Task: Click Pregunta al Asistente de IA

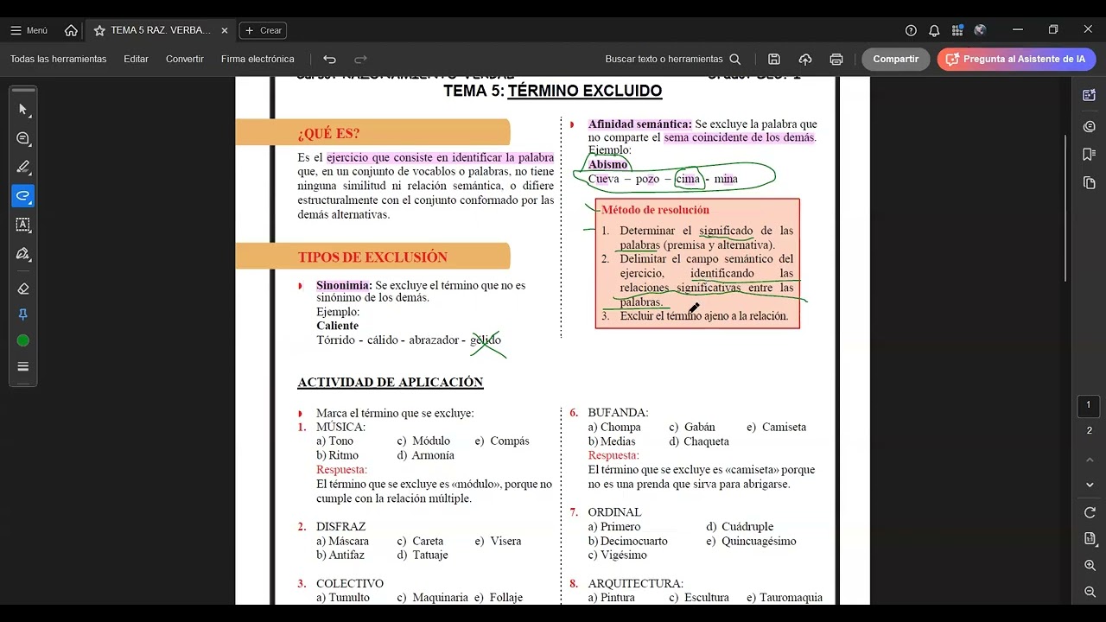Action: point(1016,59)
